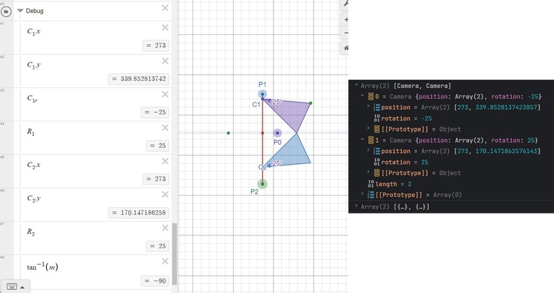This screenshot has height=293, width=554.
Task: Remove the C2.y expression row
Action: [165, 195]
